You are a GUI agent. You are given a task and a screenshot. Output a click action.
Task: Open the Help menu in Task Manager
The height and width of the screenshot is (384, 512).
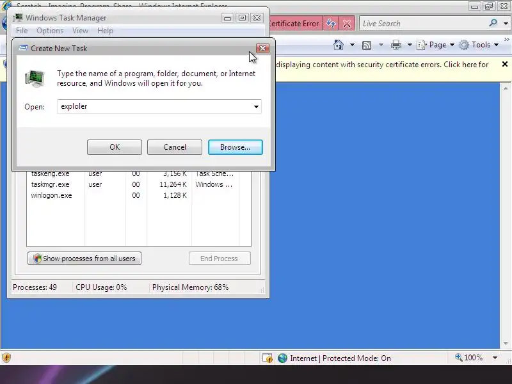tap(105, 31)
